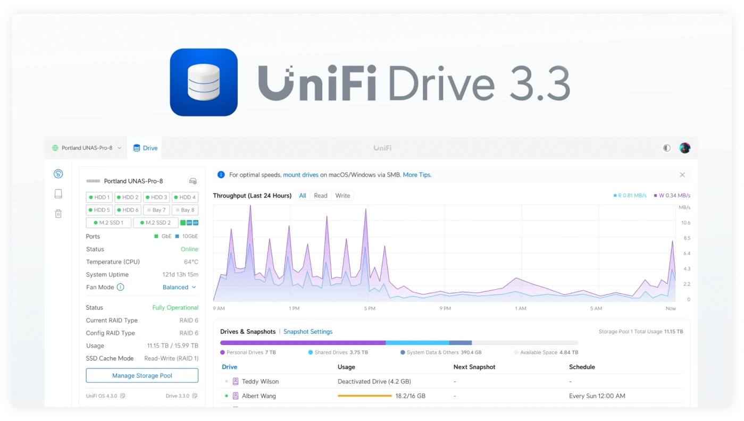The height and width of the screenshot is (421, 744).
Task: Select the HDD 6 drive bay
Action: coord(128,210)
